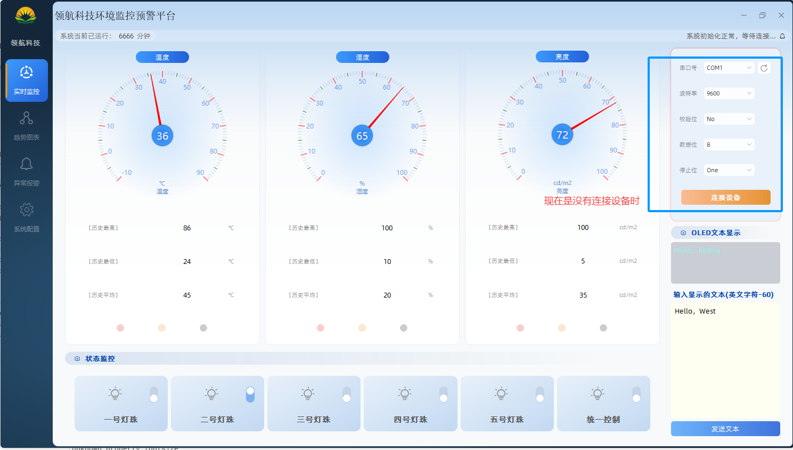Viewport: 793px width, 450px height.
Task: Expand the 停止位 One dropdown
Action: (x=729, y=170)
